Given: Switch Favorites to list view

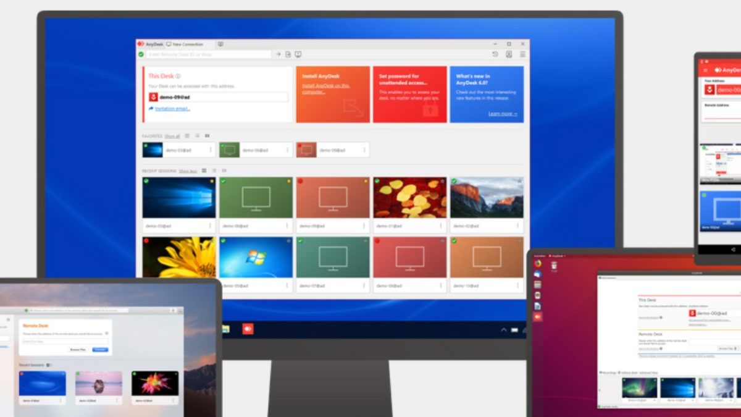Looking at the screenshot, I should coord(187,136).
